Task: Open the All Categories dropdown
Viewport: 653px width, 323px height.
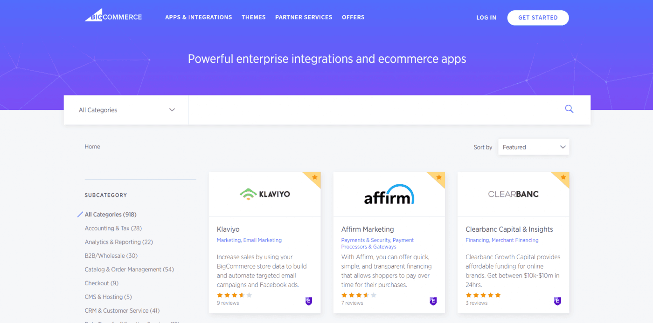Action: pos(126,110)
